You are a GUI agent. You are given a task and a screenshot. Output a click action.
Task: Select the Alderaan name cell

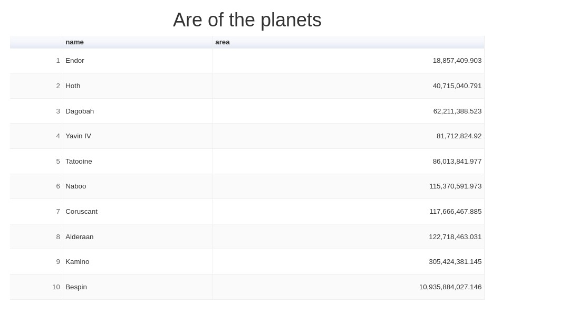138,237
